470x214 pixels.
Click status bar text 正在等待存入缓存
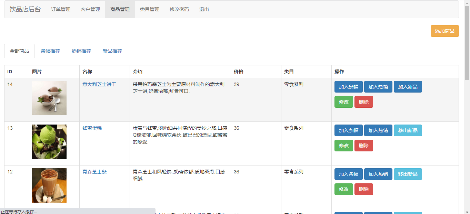point(19,211)
